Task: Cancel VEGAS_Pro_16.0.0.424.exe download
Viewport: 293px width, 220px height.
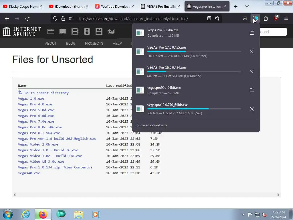Action: [x=252, y=71]
